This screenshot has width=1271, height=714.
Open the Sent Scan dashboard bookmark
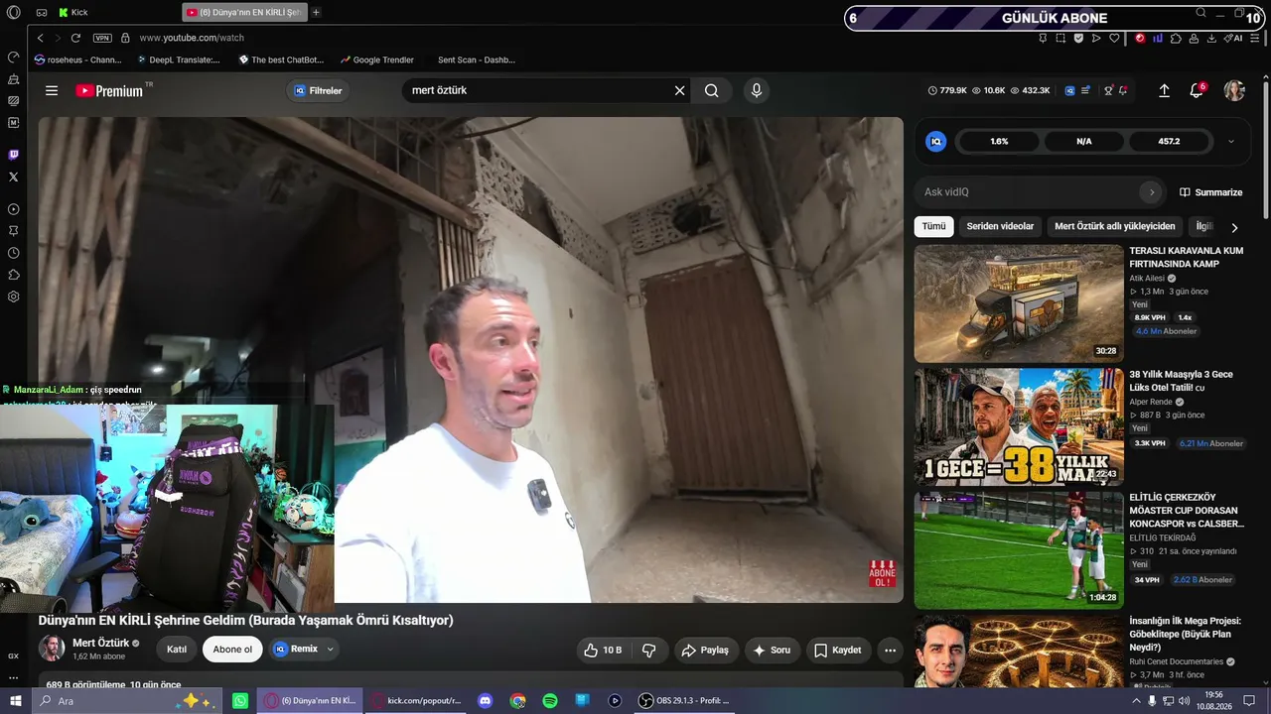tap(477, 59)
